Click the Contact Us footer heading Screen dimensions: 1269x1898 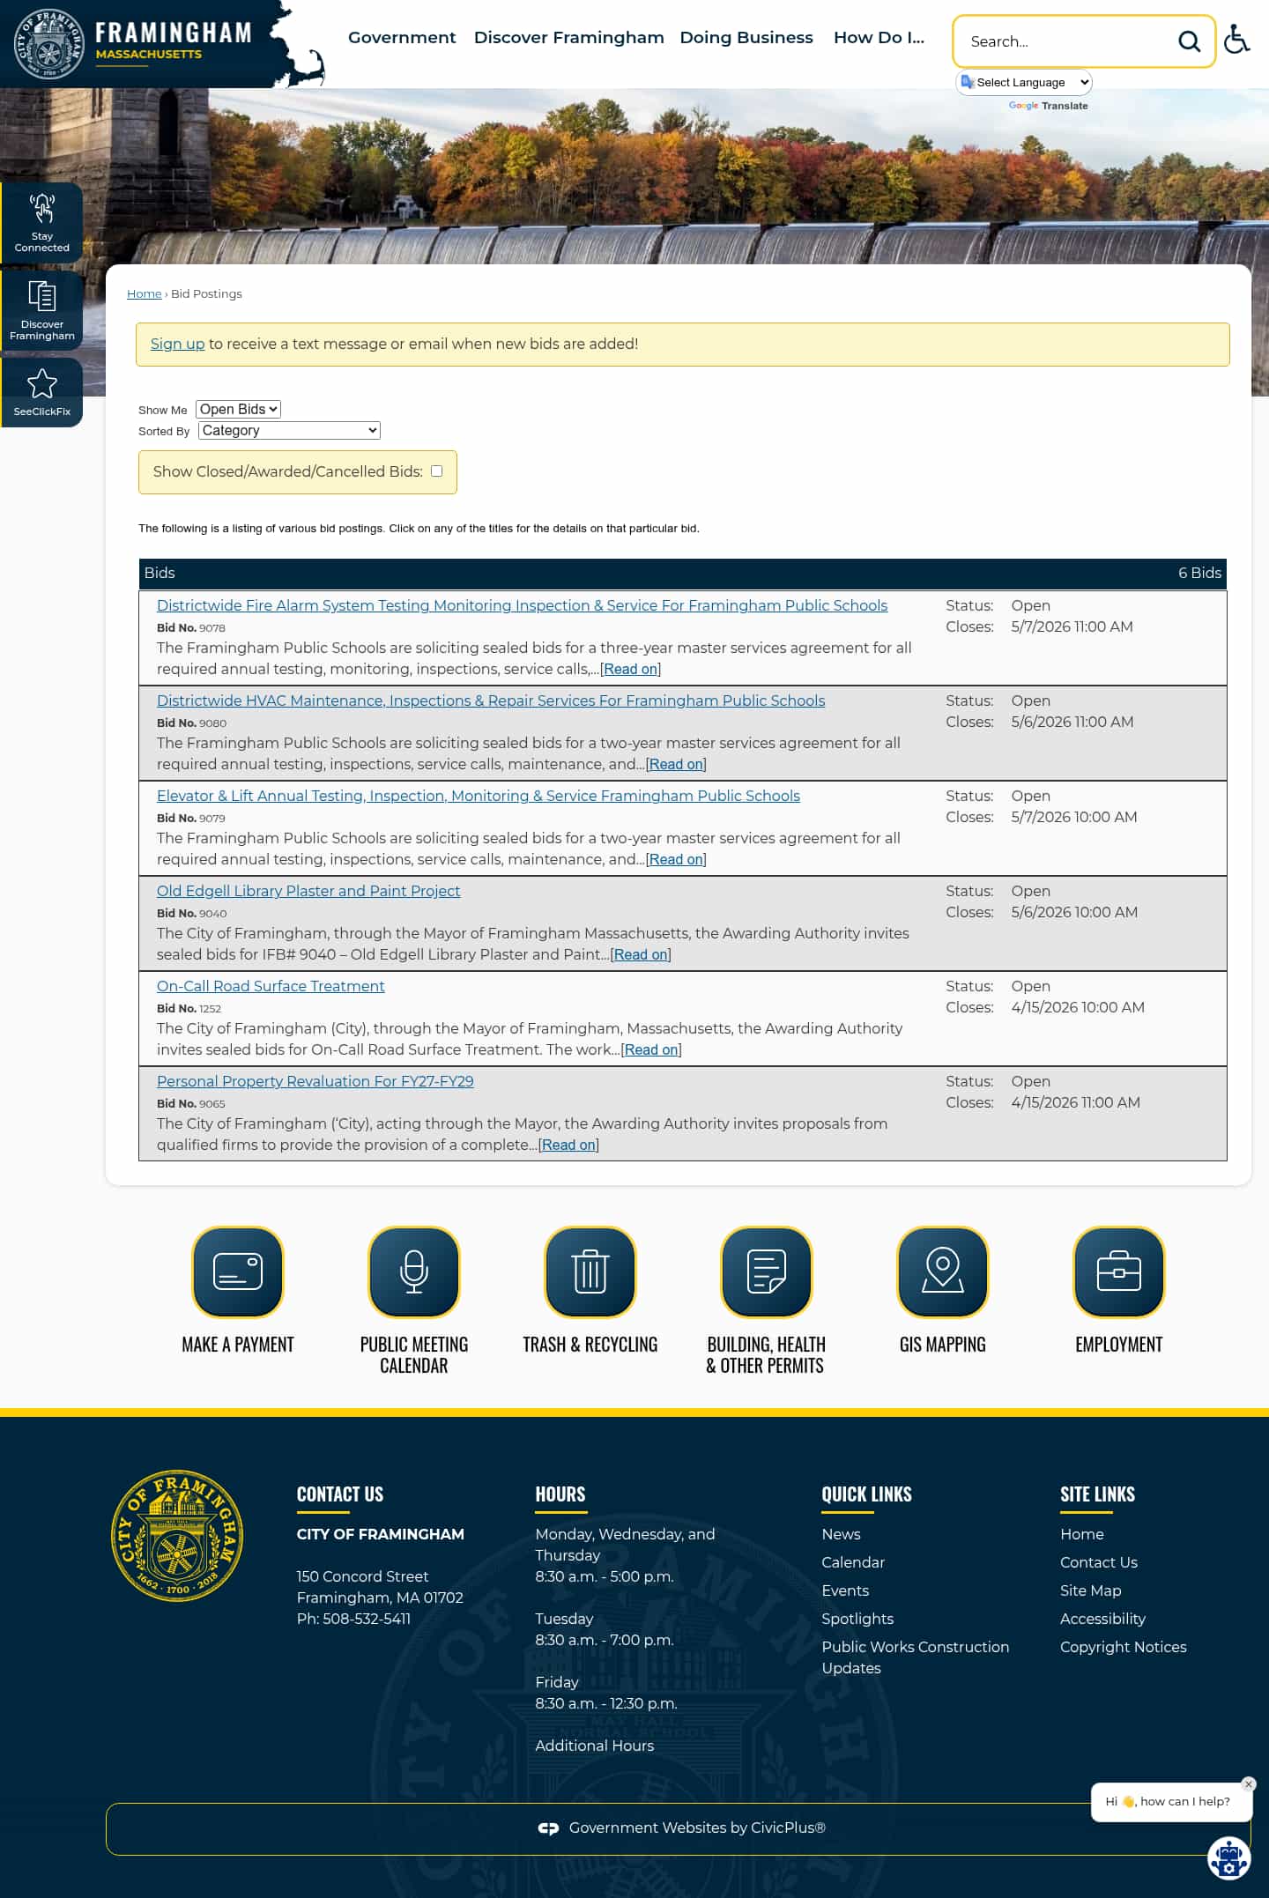click(x=340, y=1494)
